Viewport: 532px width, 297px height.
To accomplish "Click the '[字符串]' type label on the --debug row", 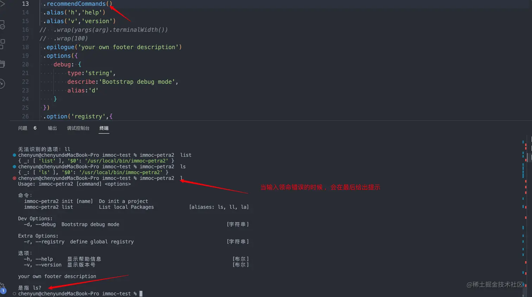I will [x=238, y=224].
